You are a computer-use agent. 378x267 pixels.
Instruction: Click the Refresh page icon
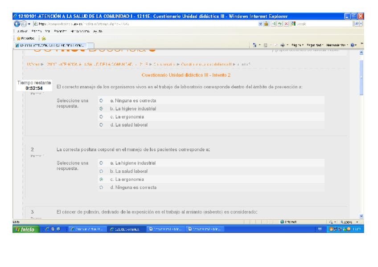[x=280, y=24]
